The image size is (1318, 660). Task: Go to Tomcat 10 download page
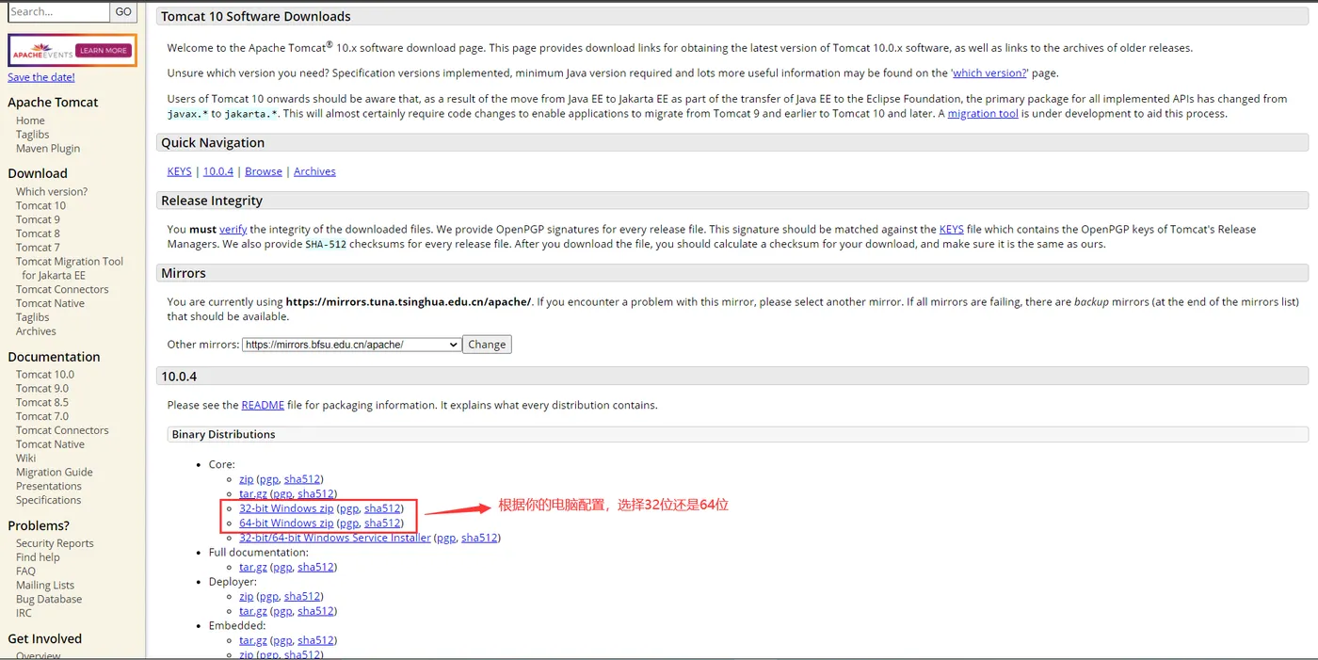(40, 205)
